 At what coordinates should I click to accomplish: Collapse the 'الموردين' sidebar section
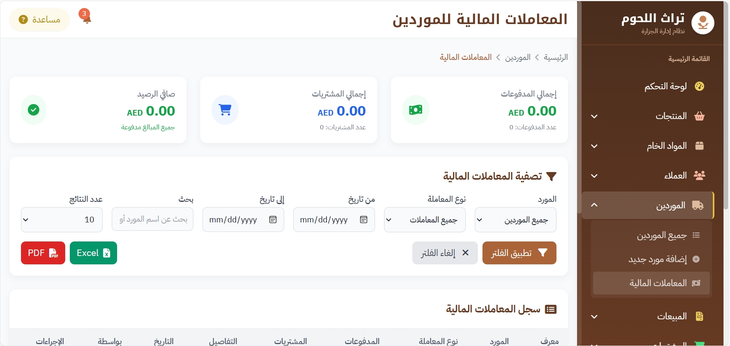[x=648, y=205]
